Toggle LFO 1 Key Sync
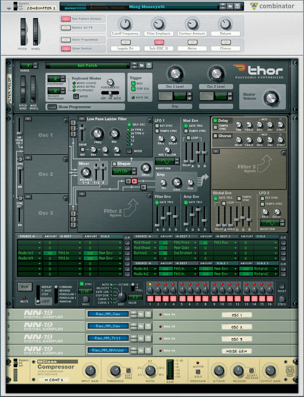This screenshot has width=304, height=397. coord(157,125)
